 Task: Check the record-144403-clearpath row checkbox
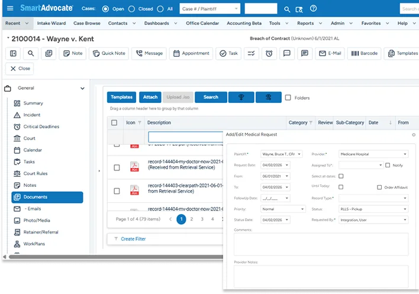click(117, 191)
